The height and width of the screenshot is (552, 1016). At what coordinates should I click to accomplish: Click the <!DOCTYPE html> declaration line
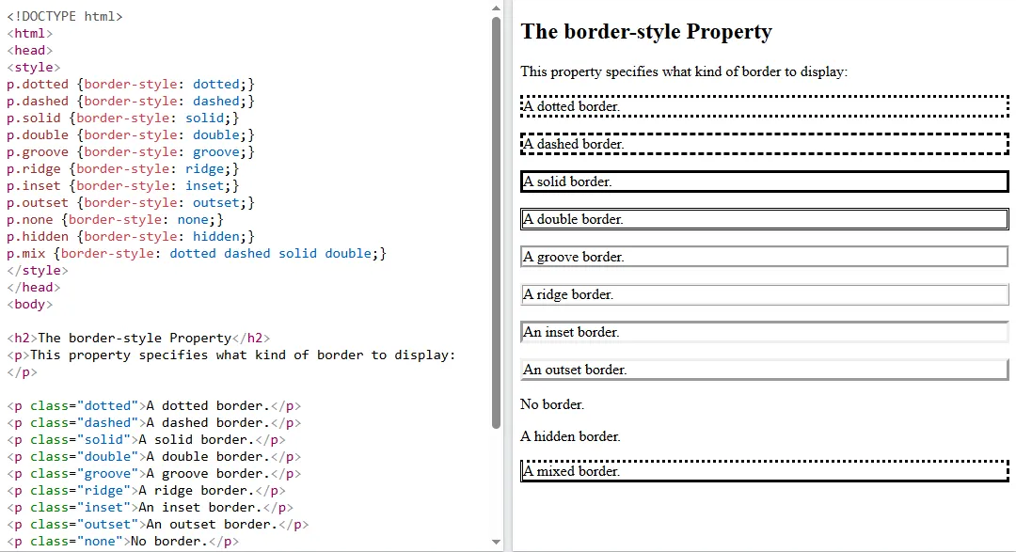pyautogui.click(x=66, y=15)
